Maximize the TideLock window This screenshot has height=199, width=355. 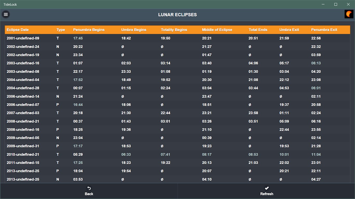tap(336, 4)
